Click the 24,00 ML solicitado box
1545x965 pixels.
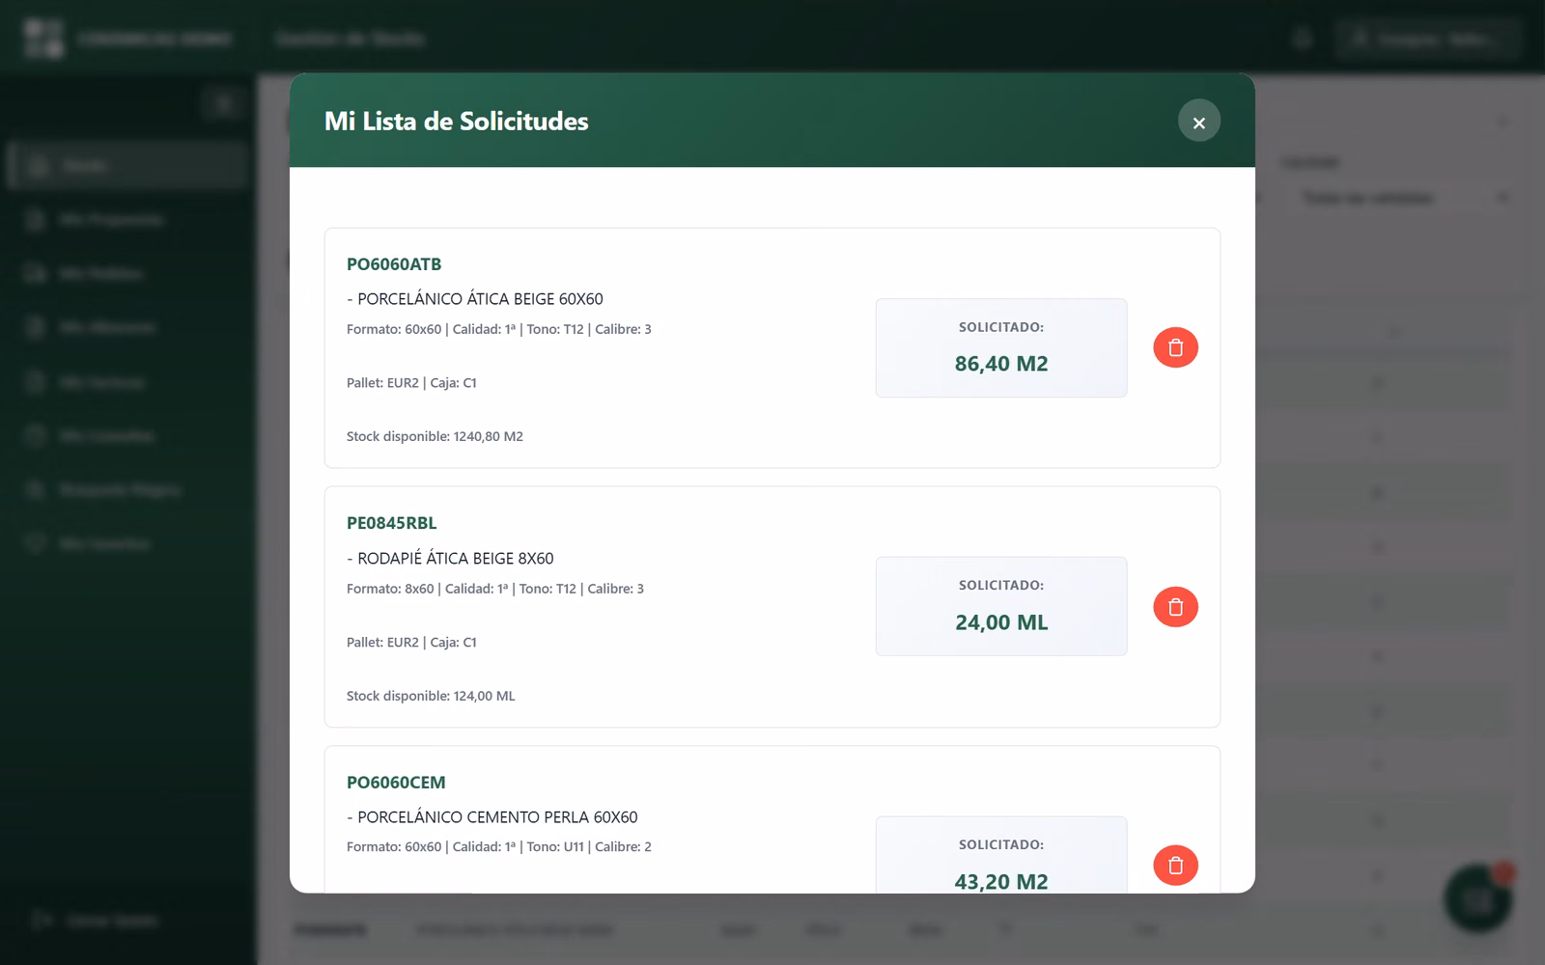(x=1001, y=606)
